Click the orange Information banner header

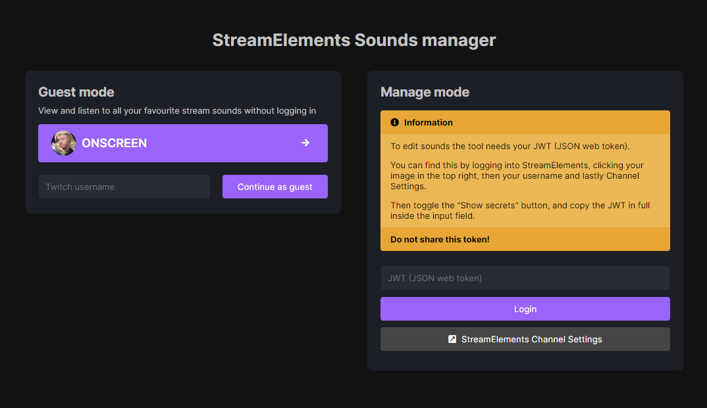[x=525, y=122]
